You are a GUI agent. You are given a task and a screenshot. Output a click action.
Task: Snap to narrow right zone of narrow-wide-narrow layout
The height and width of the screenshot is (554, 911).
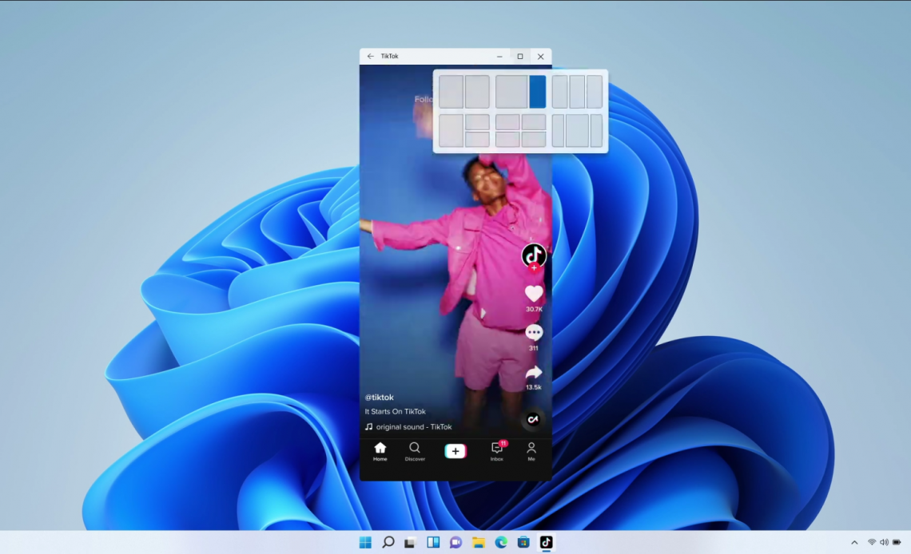tap(596, 131)
